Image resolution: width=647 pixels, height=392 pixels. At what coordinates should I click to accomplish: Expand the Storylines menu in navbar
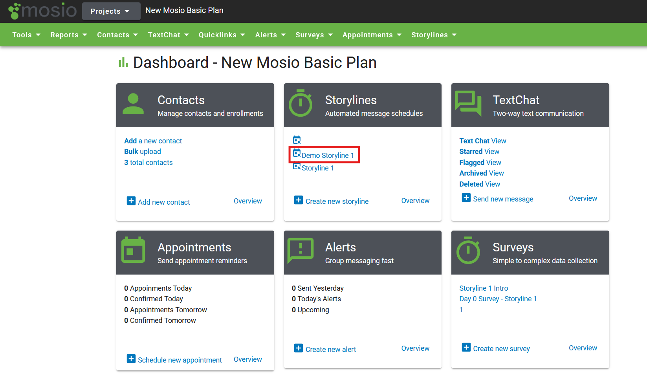pos(434,35)
